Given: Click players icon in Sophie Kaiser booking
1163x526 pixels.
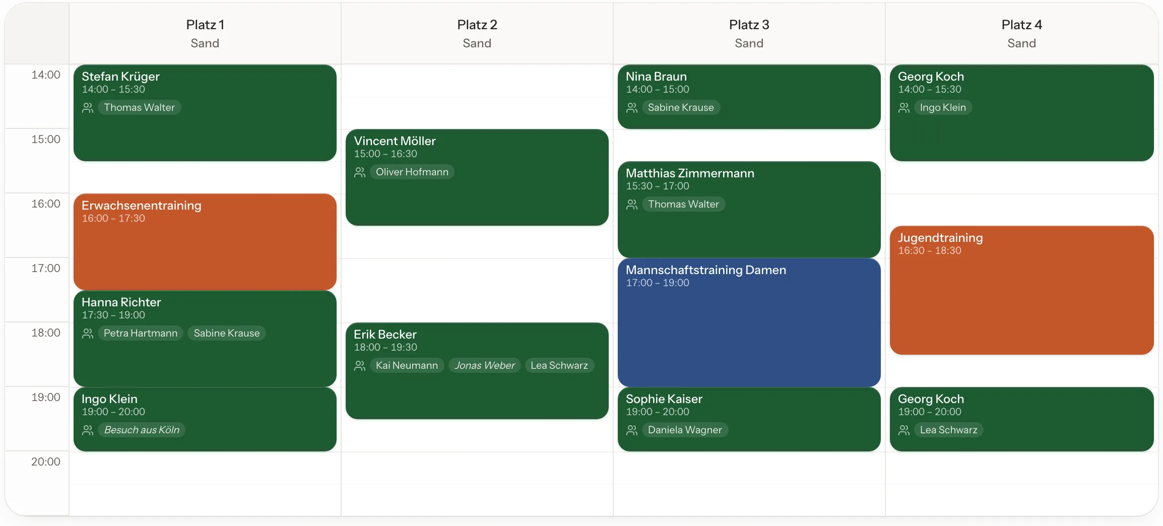Looking at the screenshot, I should 632,430.
